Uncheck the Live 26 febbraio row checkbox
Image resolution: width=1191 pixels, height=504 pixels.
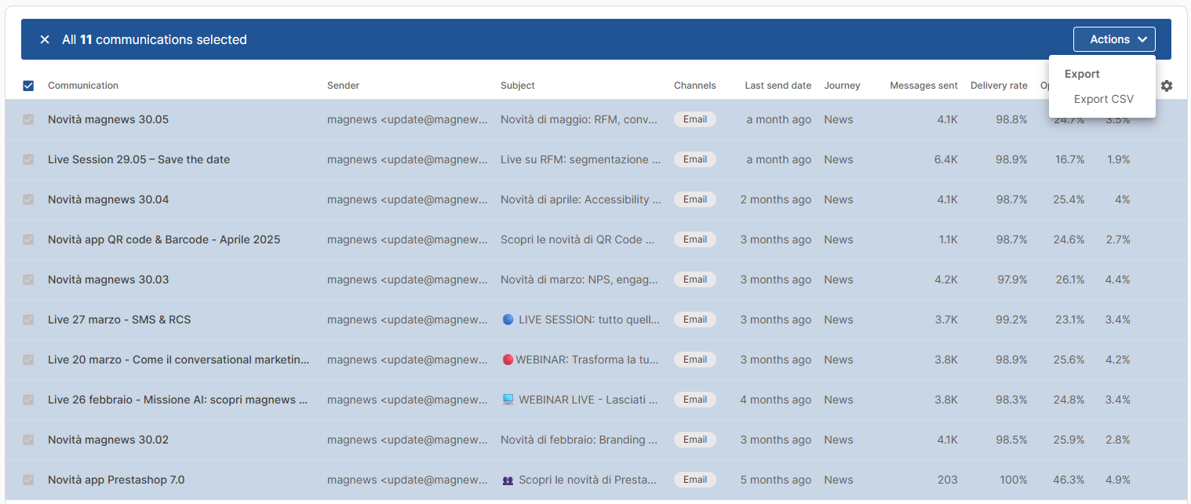click(28, 400)
